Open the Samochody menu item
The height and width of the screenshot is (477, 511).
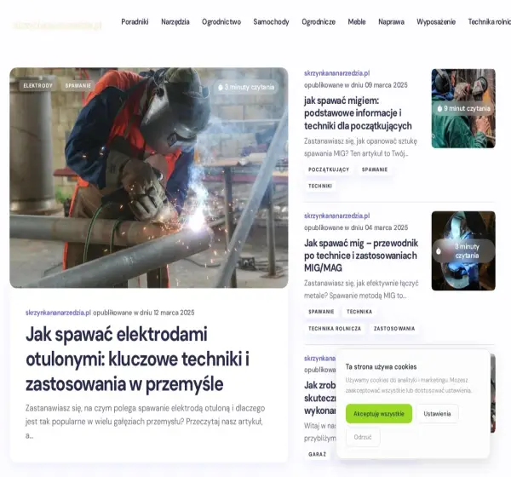point(271,22)
